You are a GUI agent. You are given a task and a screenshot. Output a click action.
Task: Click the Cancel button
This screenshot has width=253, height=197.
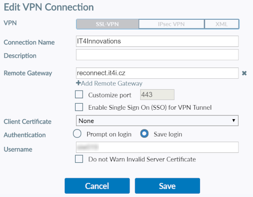tap(97, 186)
